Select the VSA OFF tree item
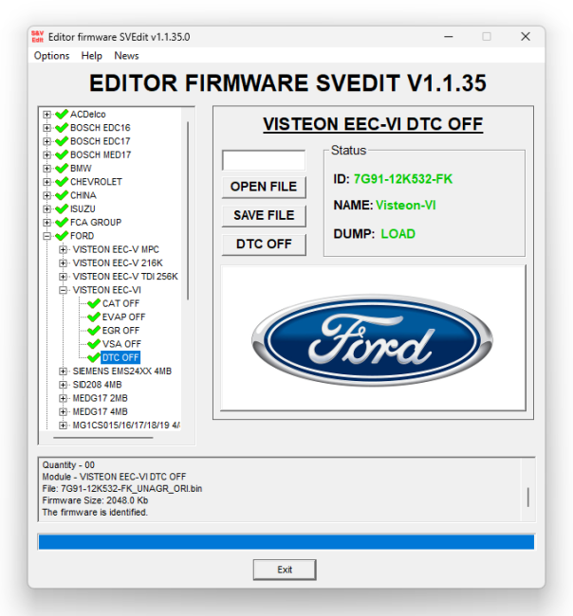This screenshot has width=573, height=616. [x=121, y=344]
